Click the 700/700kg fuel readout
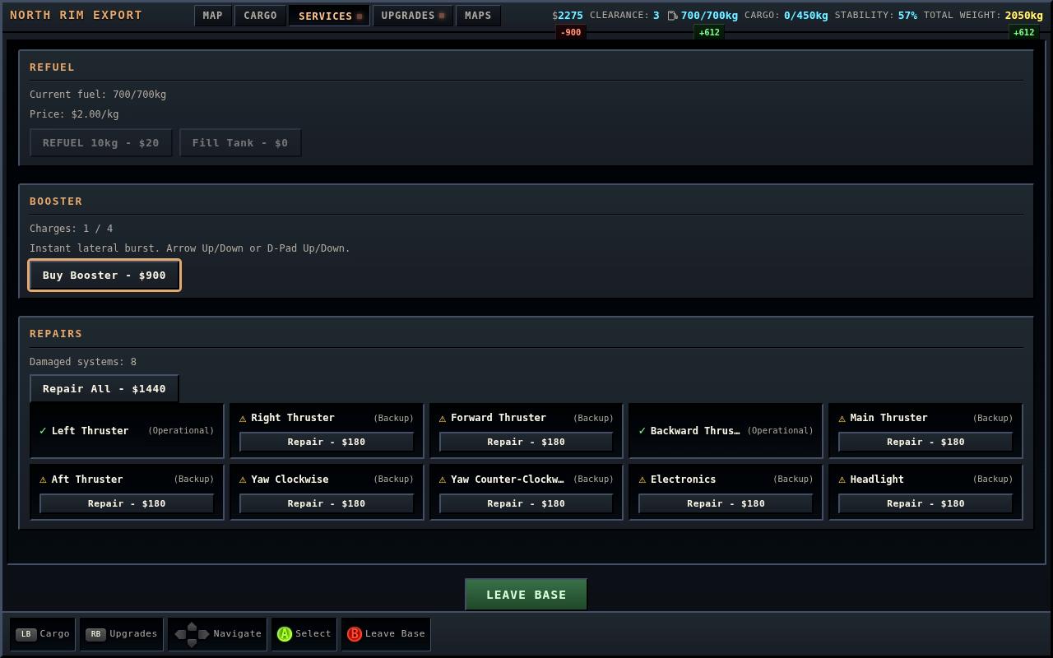Image resolution: width=1053 pixels, height=658 pixels. [709, 16]
